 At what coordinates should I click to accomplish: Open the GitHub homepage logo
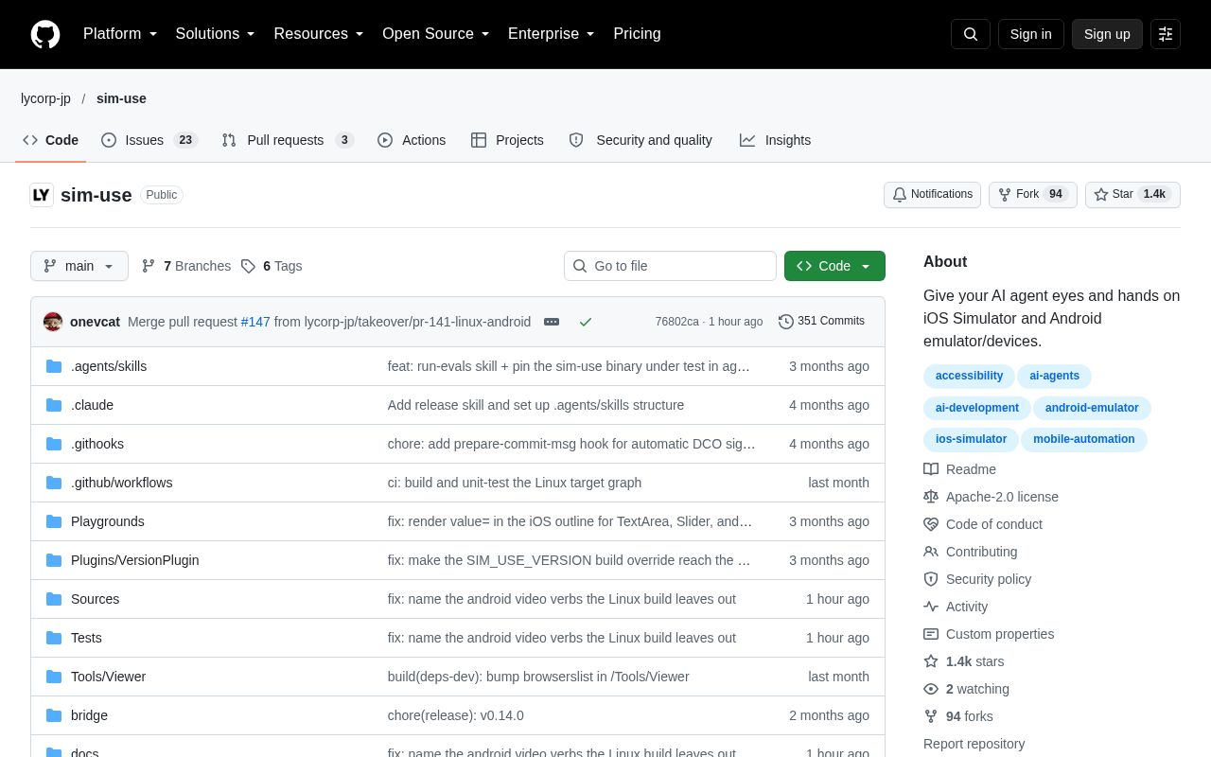pos(45,34)
